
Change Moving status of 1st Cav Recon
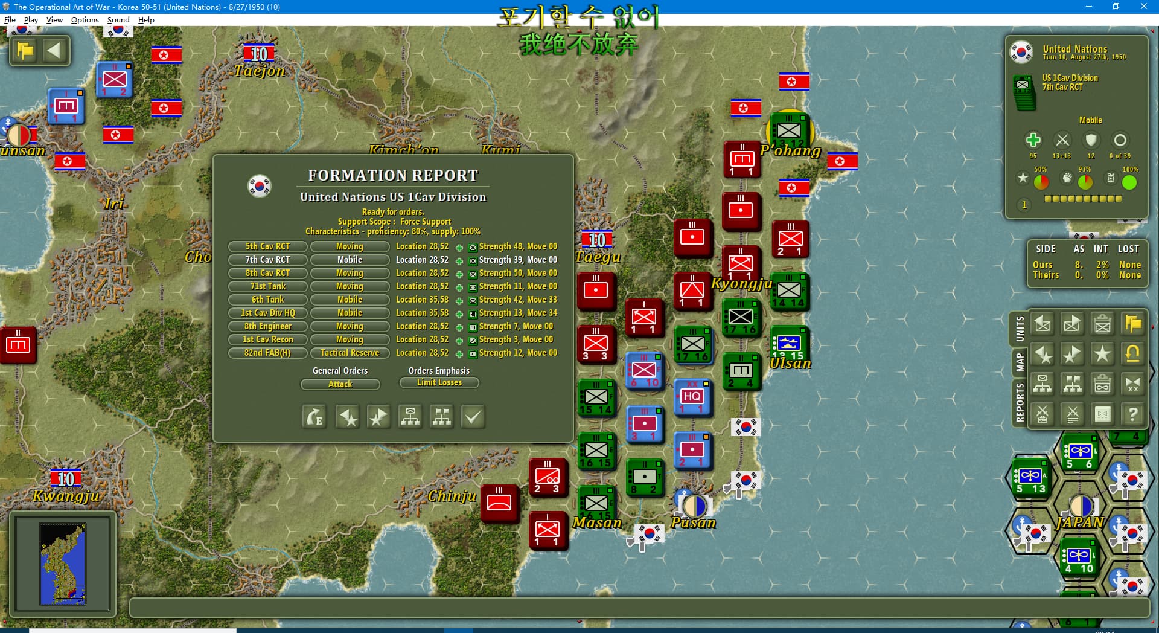tap(350, 339)
